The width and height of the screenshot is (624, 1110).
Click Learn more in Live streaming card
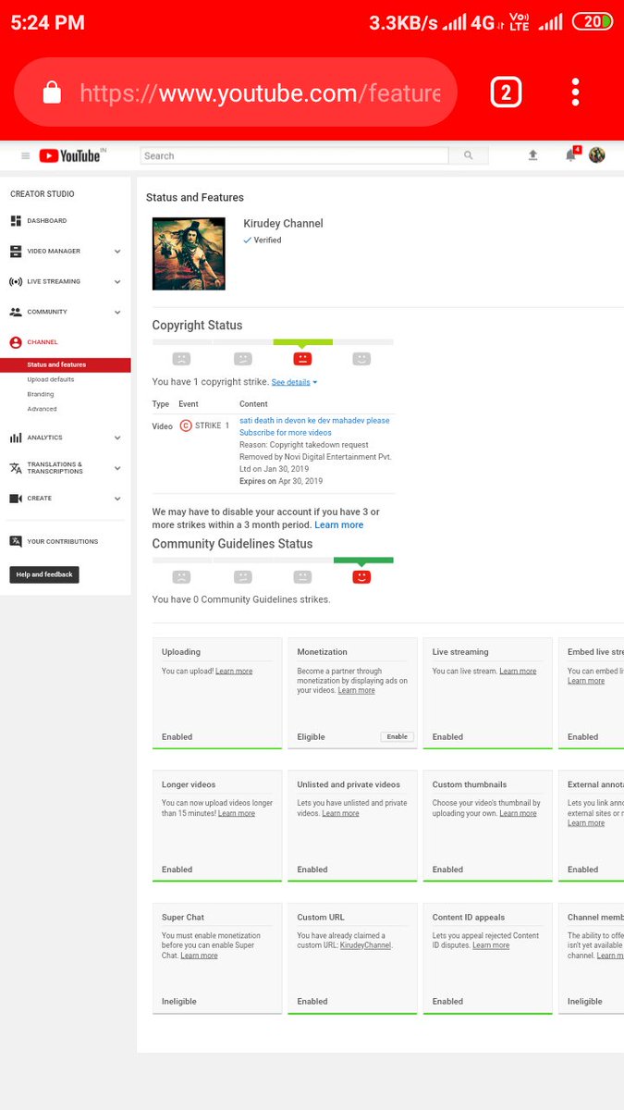coord(518,672)
